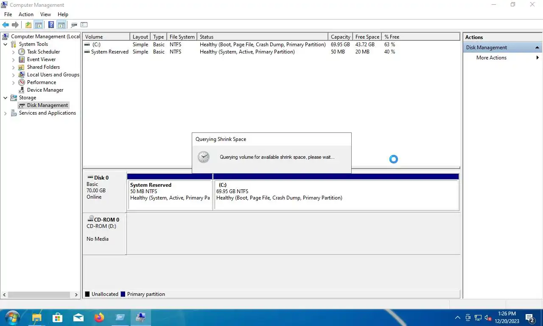The width and height of the screenshot is (543, 326).
Task: Sort by the Capacity column header
Action: (340, 37)
